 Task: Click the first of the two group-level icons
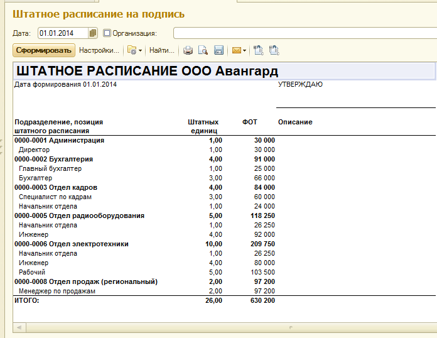259,50
